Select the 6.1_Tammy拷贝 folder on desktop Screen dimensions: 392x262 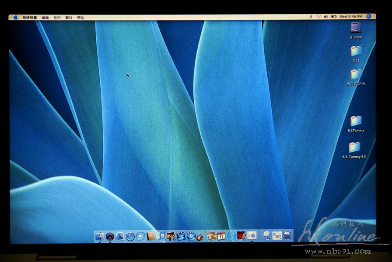[354, 147]
